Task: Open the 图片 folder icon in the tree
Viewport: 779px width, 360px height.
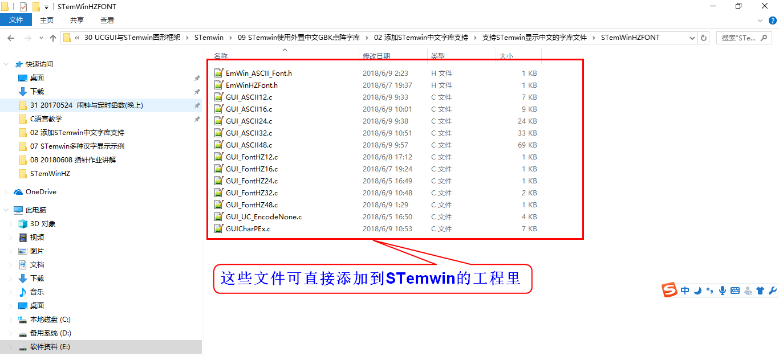Action: (23, 251)
